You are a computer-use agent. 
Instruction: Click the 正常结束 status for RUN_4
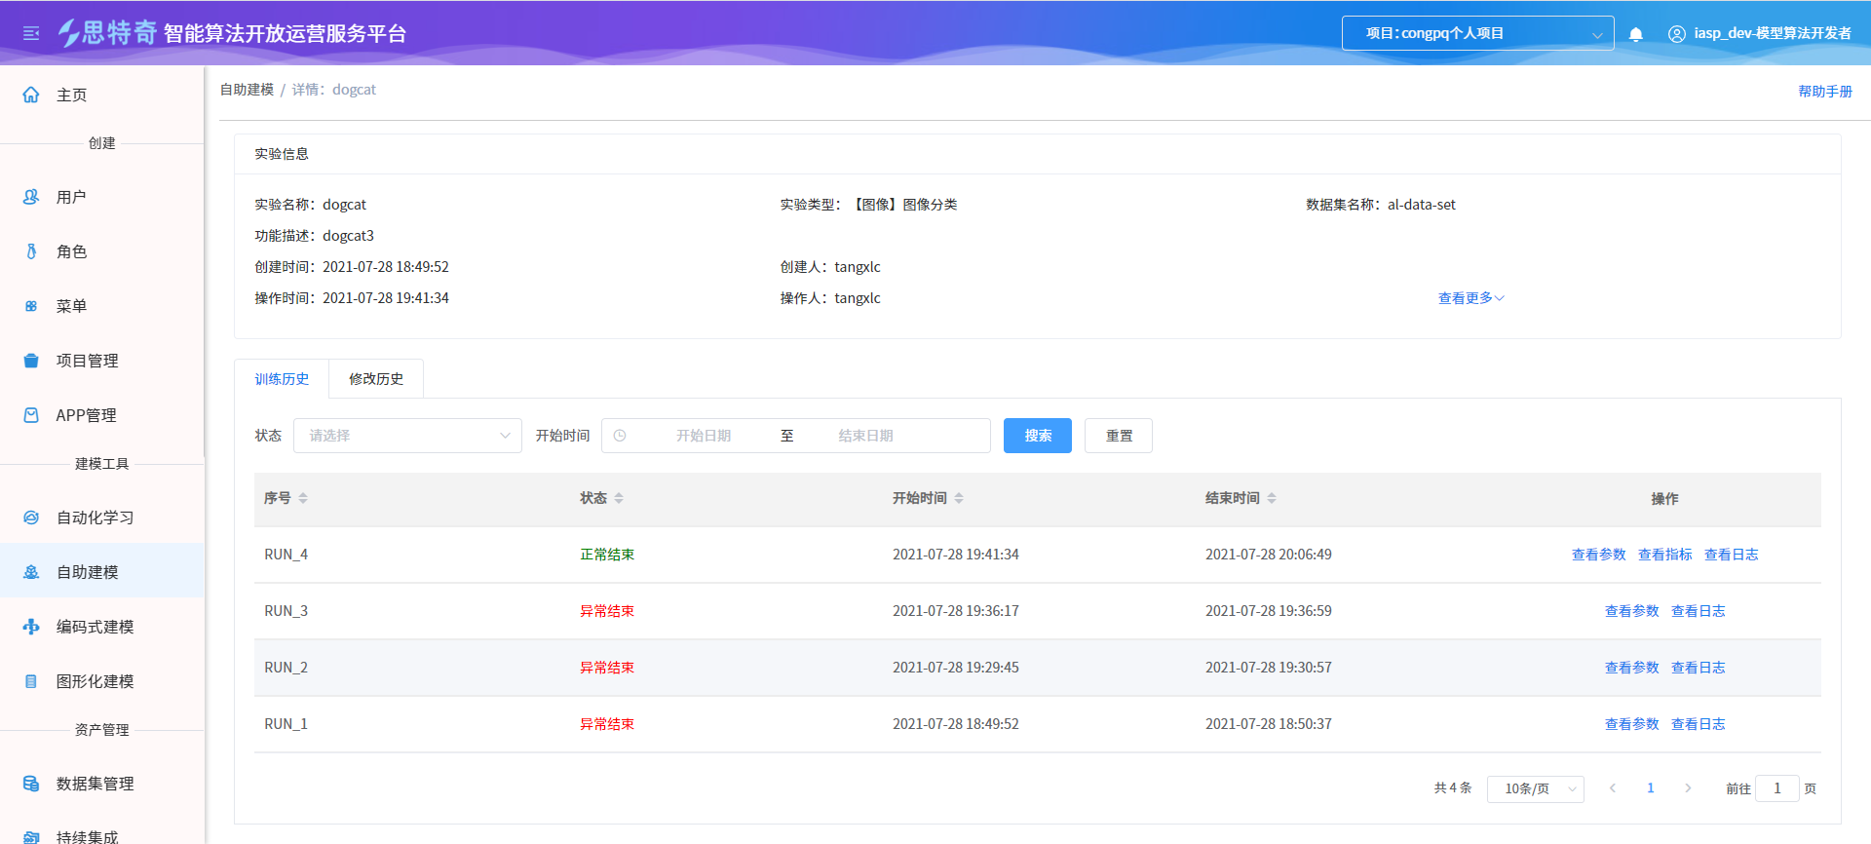(607, 555)
